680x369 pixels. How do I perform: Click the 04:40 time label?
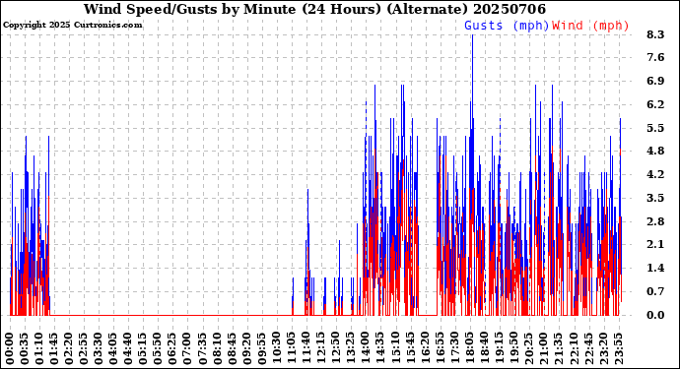tap(129, 348)
